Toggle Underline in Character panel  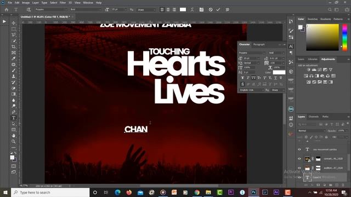pyautogui.click(x=275, y=78)
